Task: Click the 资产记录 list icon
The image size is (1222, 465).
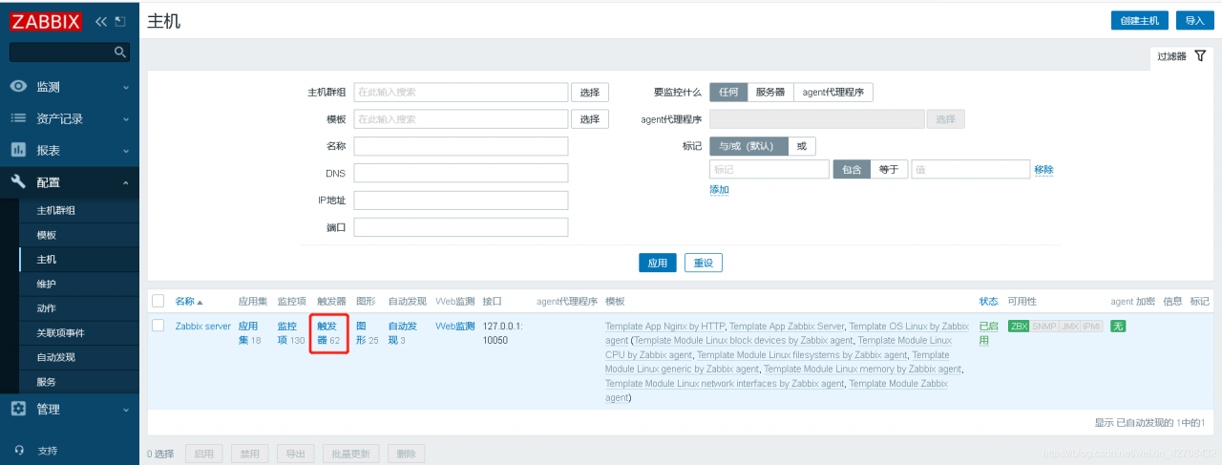Action: (x=18, y=118)
